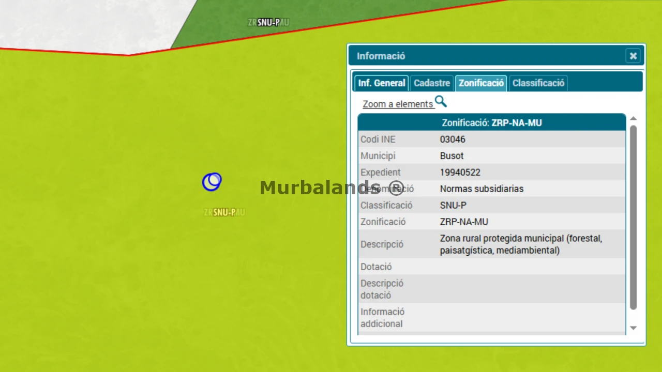Screen dimensions: 662x372
Task: Click the ZRSNU-PAU map label near top
Action: click(268, 22)
